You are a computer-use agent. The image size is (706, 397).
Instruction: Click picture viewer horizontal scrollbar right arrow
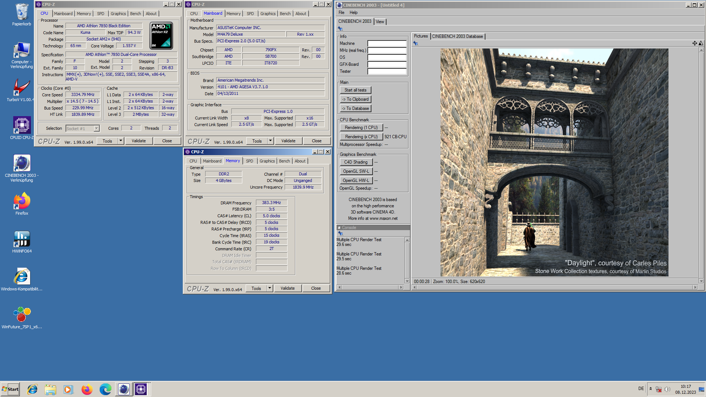click(695, 287)
